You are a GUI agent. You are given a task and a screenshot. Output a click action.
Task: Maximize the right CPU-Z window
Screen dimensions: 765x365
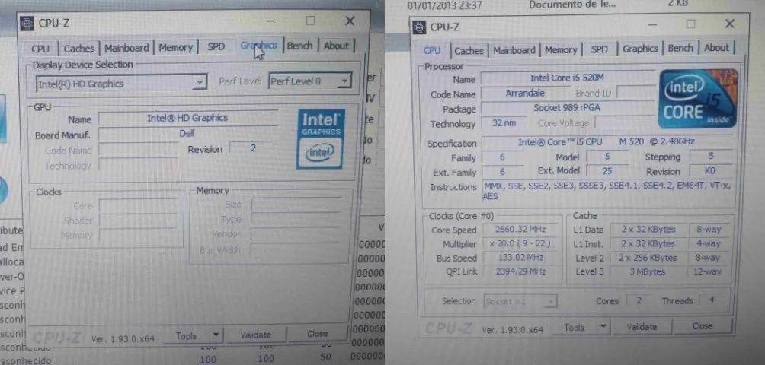click(691, 24)
